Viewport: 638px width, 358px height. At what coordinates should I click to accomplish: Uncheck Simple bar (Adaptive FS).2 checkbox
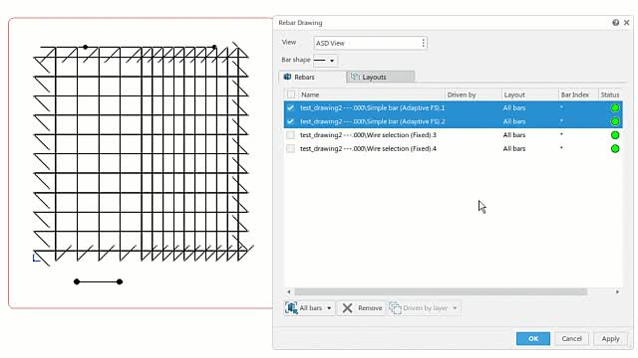tap(290, 121)
